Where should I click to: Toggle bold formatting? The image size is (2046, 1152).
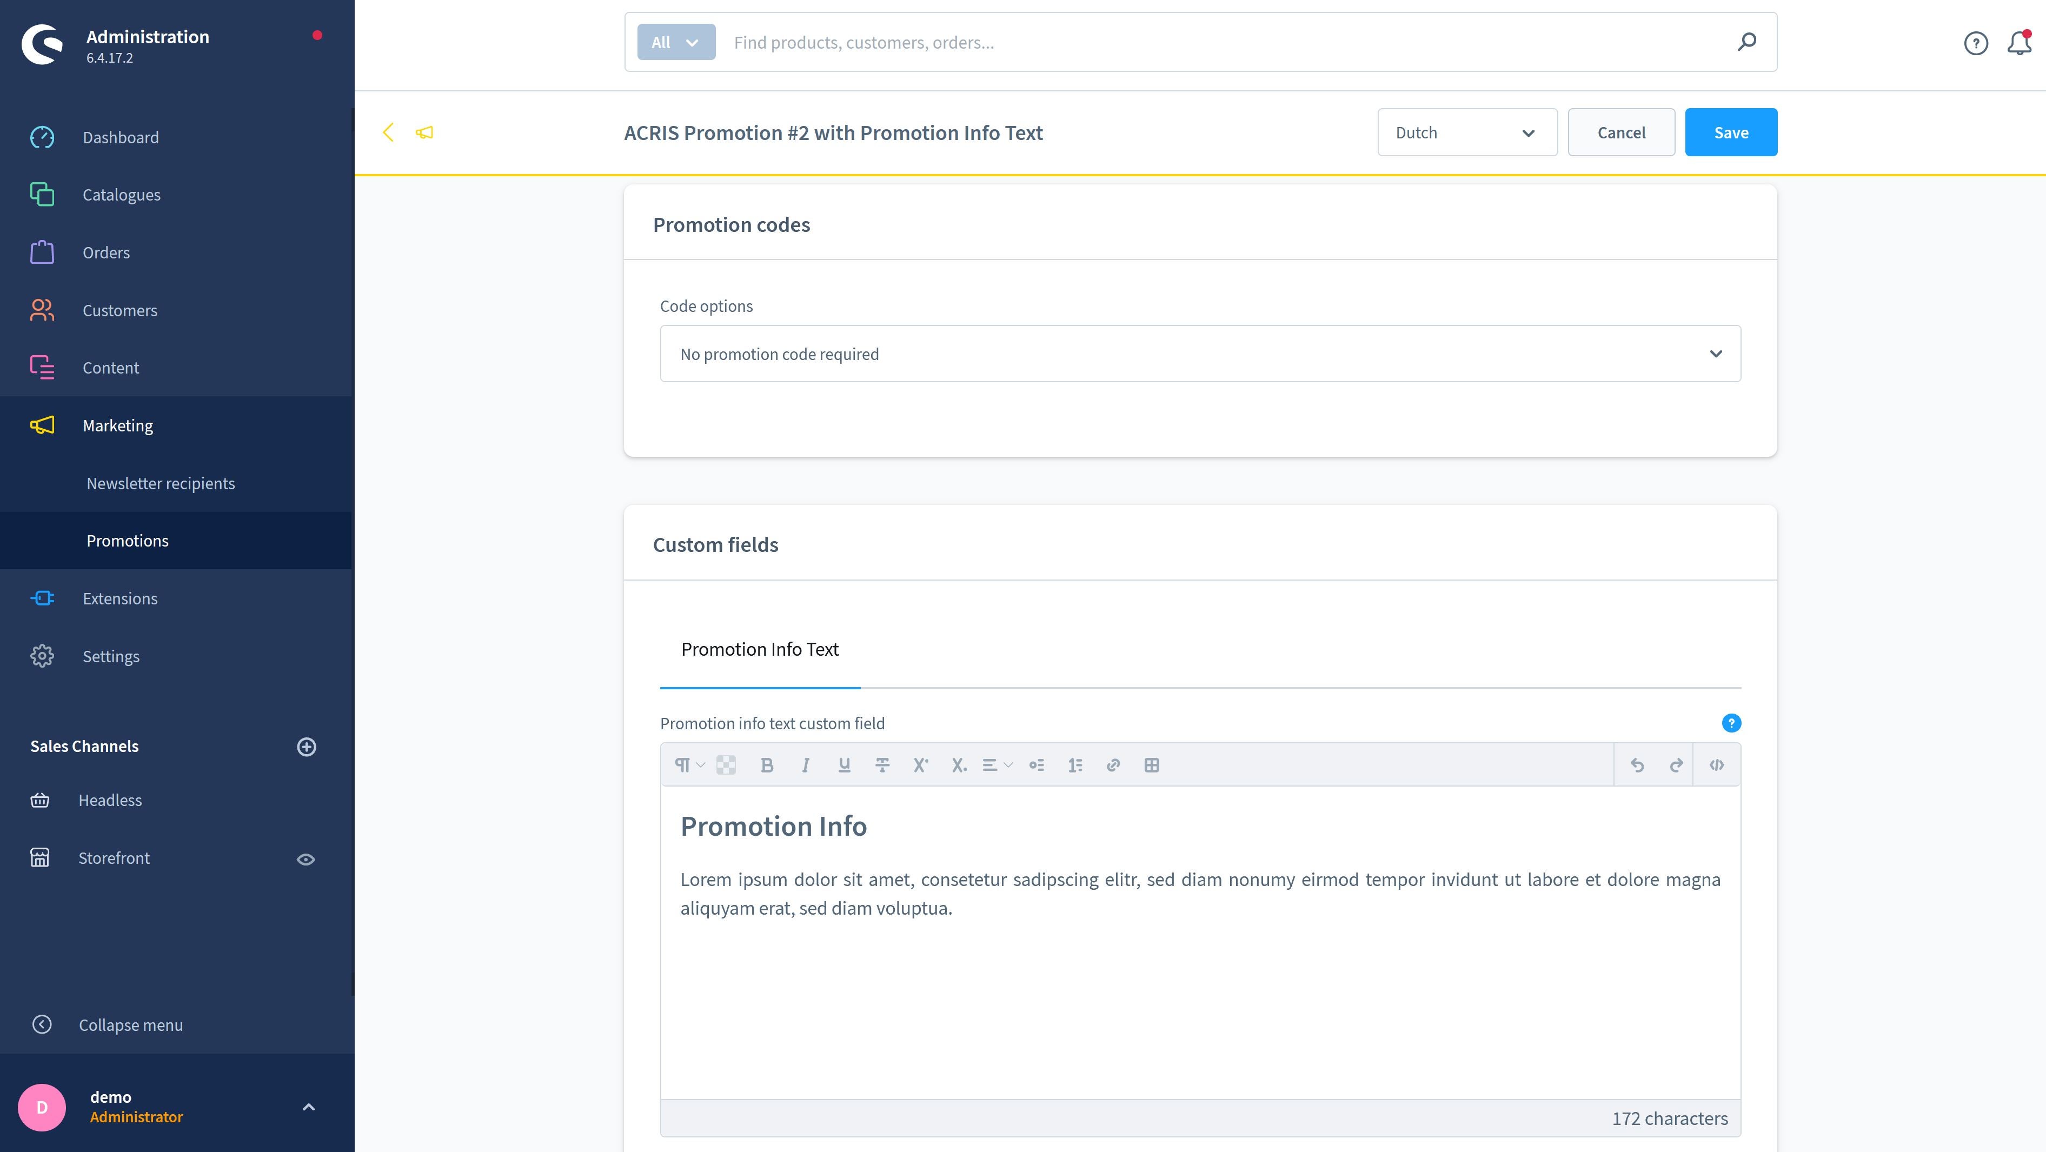coord(767,765)
